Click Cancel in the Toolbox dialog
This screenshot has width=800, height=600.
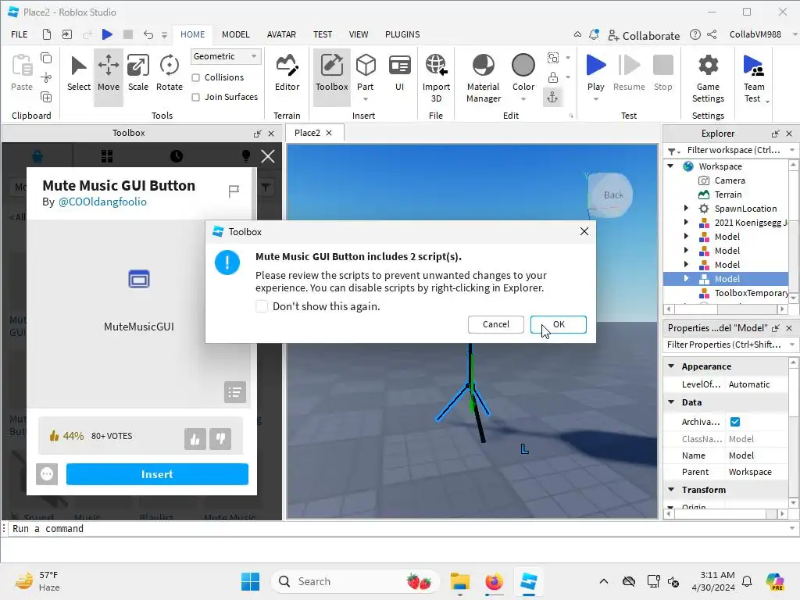pyautogui.click(x=496, y=324)
